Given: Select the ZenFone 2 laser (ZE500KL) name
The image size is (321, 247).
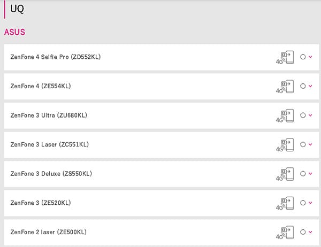Looking at the screenshot, I should 49,232.
